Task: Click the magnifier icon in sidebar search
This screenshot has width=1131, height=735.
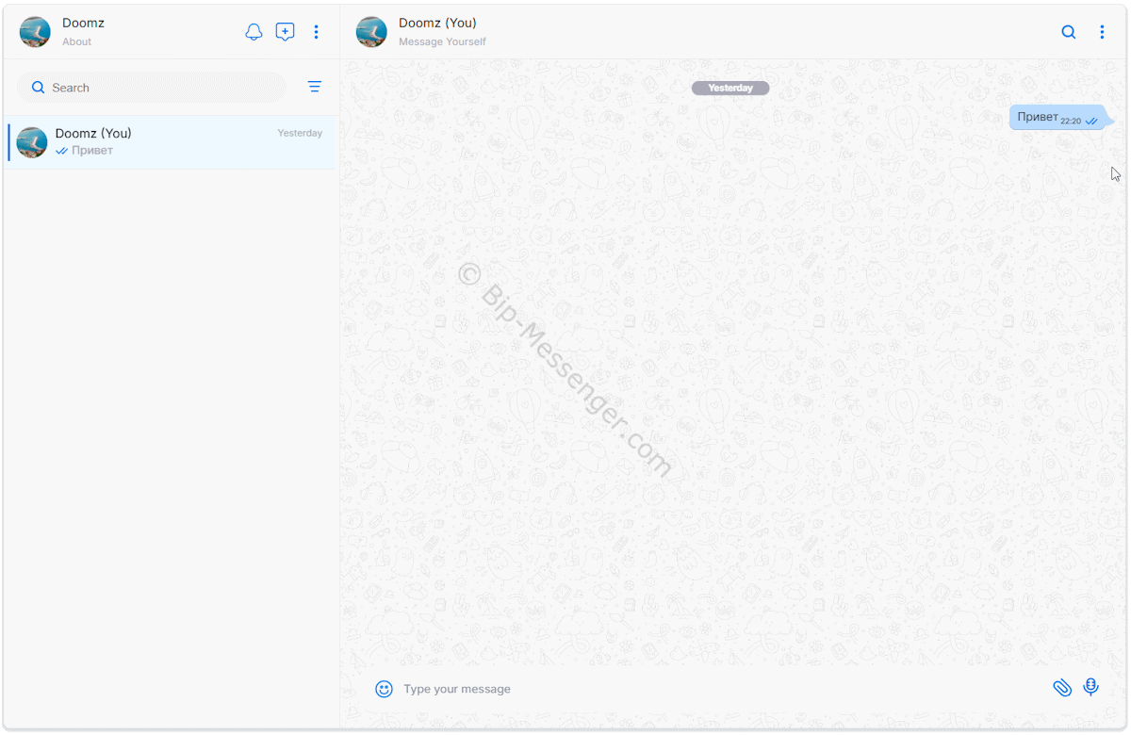Action: click(39, 88)
